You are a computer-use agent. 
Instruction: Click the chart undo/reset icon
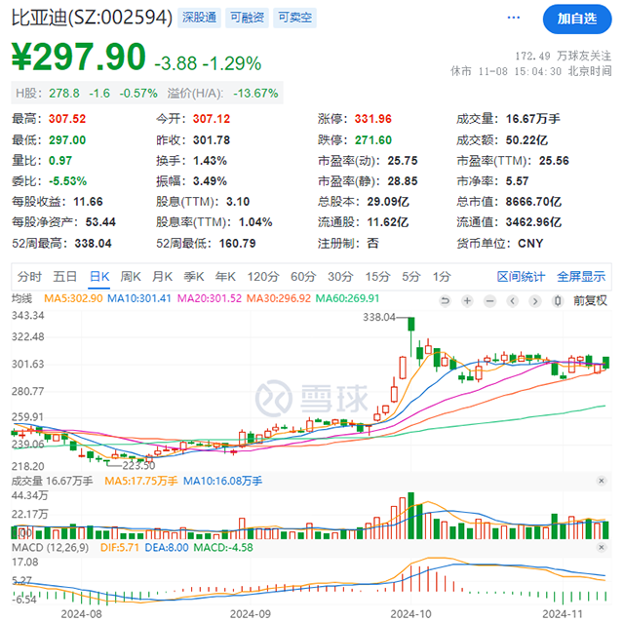pyautogui.click(x=445, y=300)
